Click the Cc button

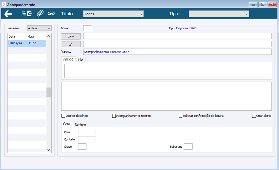[x=71, y=44]
